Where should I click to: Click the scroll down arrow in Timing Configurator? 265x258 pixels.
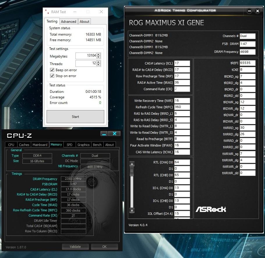point(132,210)
